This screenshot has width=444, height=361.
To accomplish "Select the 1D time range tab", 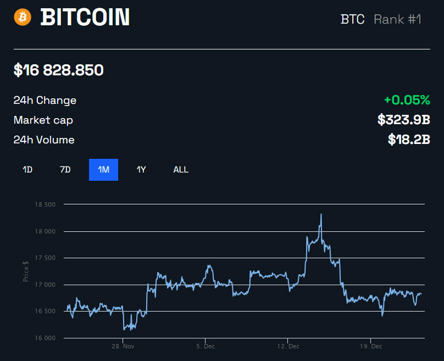I will click(x=27, y=169).
